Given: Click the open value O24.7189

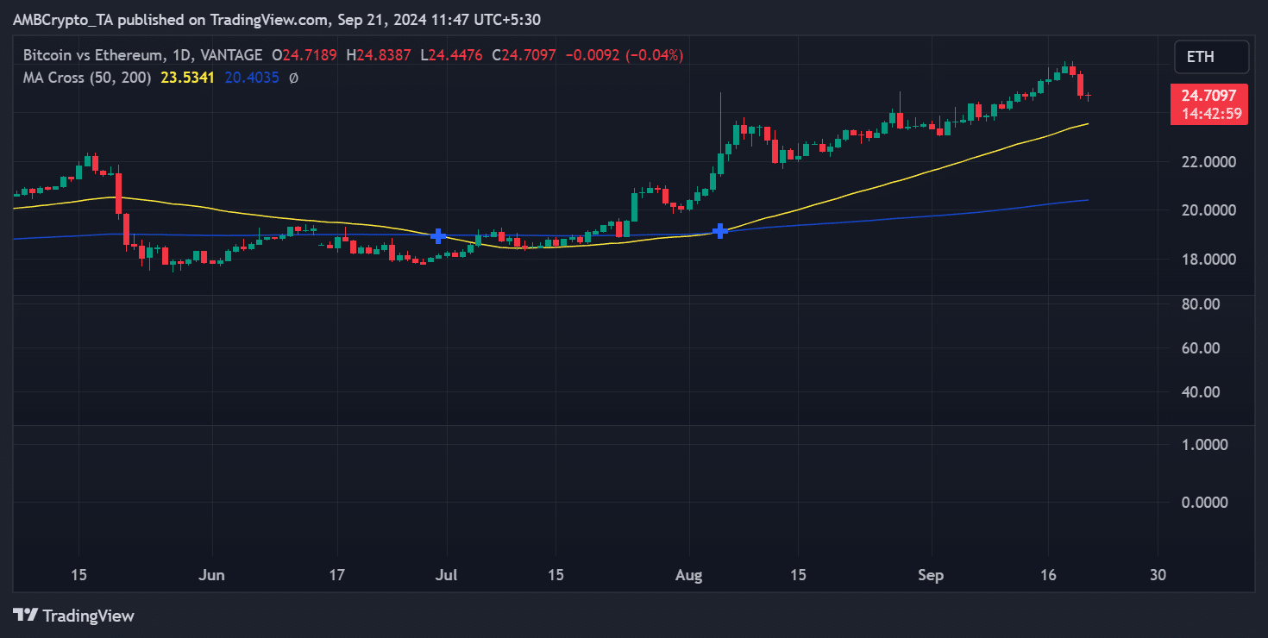Looking at the screenshot, I should 304,55.
